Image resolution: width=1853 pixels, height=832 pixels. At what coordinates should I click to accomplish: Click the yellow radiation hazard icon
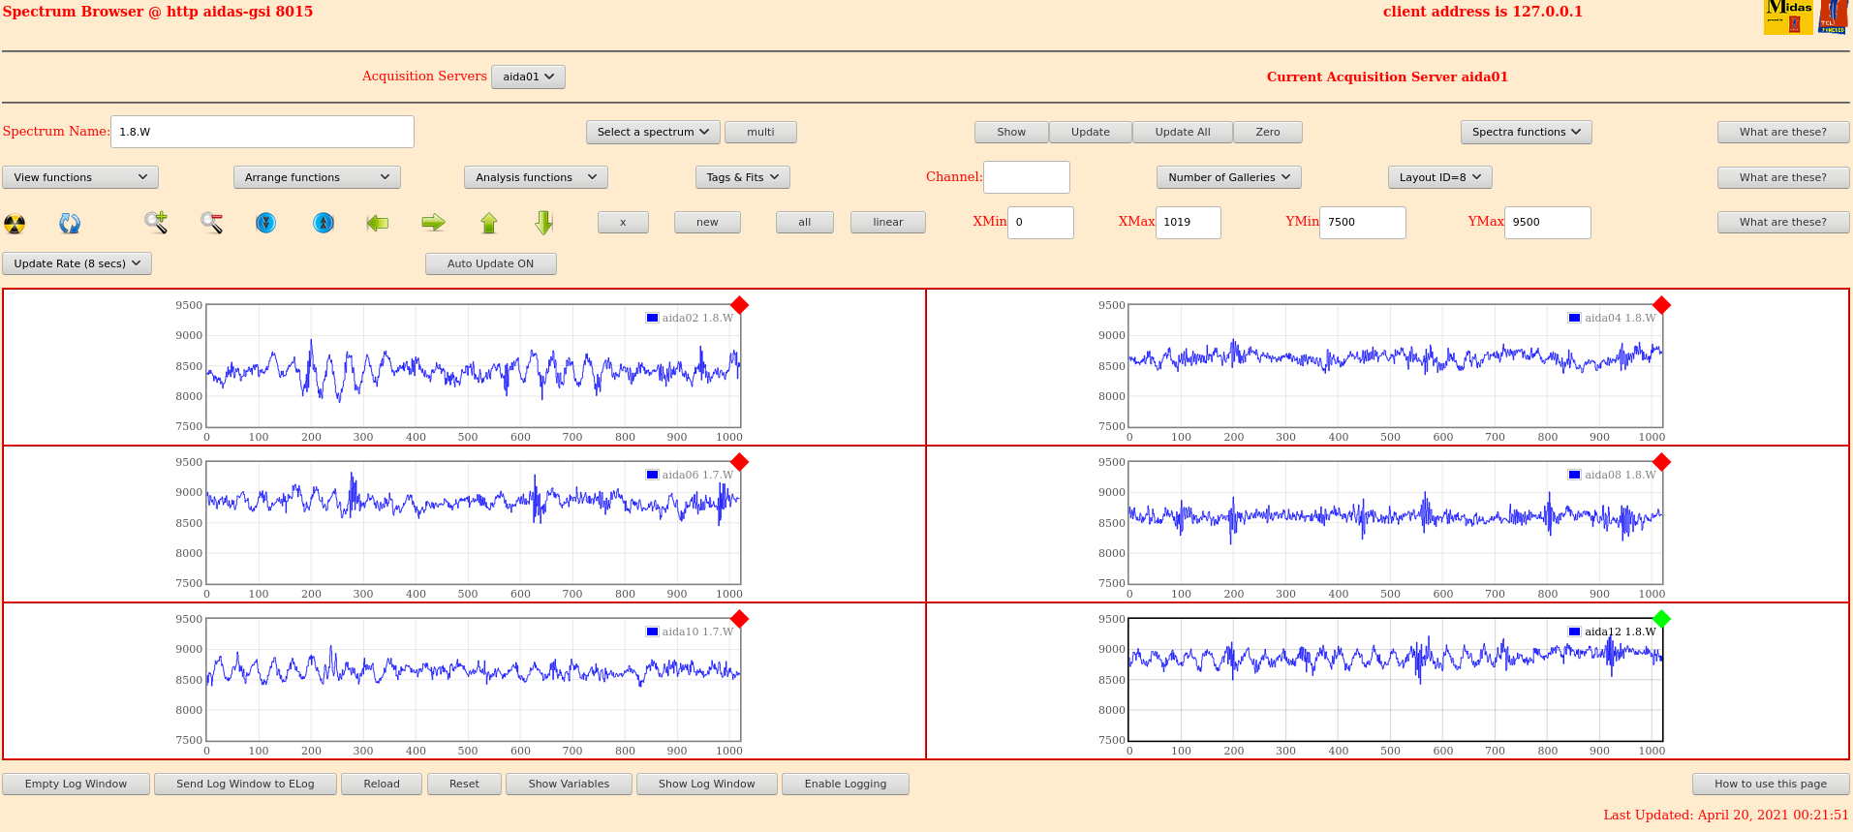coord(15,224)
